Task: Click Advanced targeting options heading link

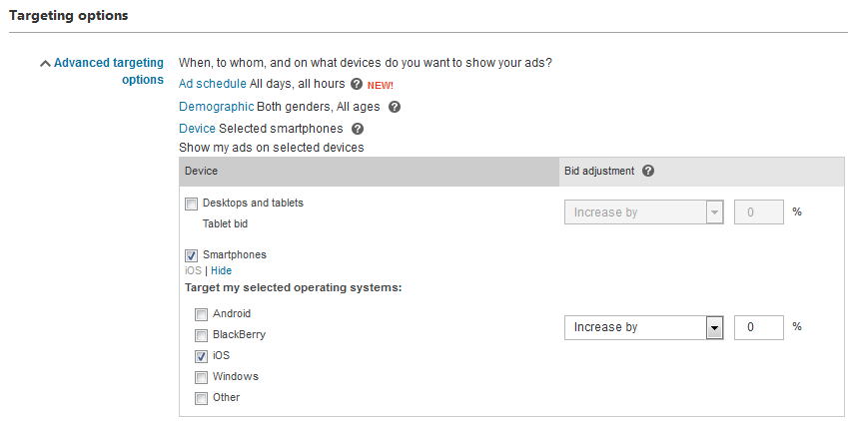Action: (109, 71)
